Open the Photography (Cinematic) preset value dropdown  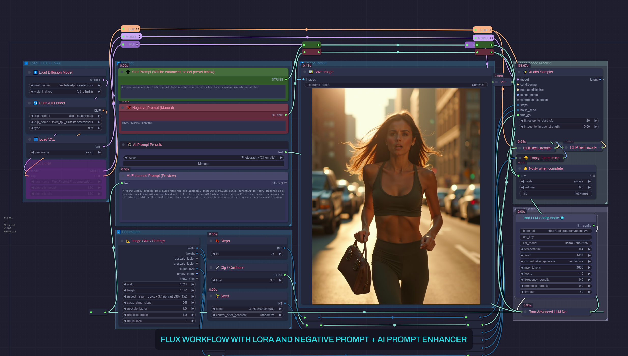click(x=203, y=158)
